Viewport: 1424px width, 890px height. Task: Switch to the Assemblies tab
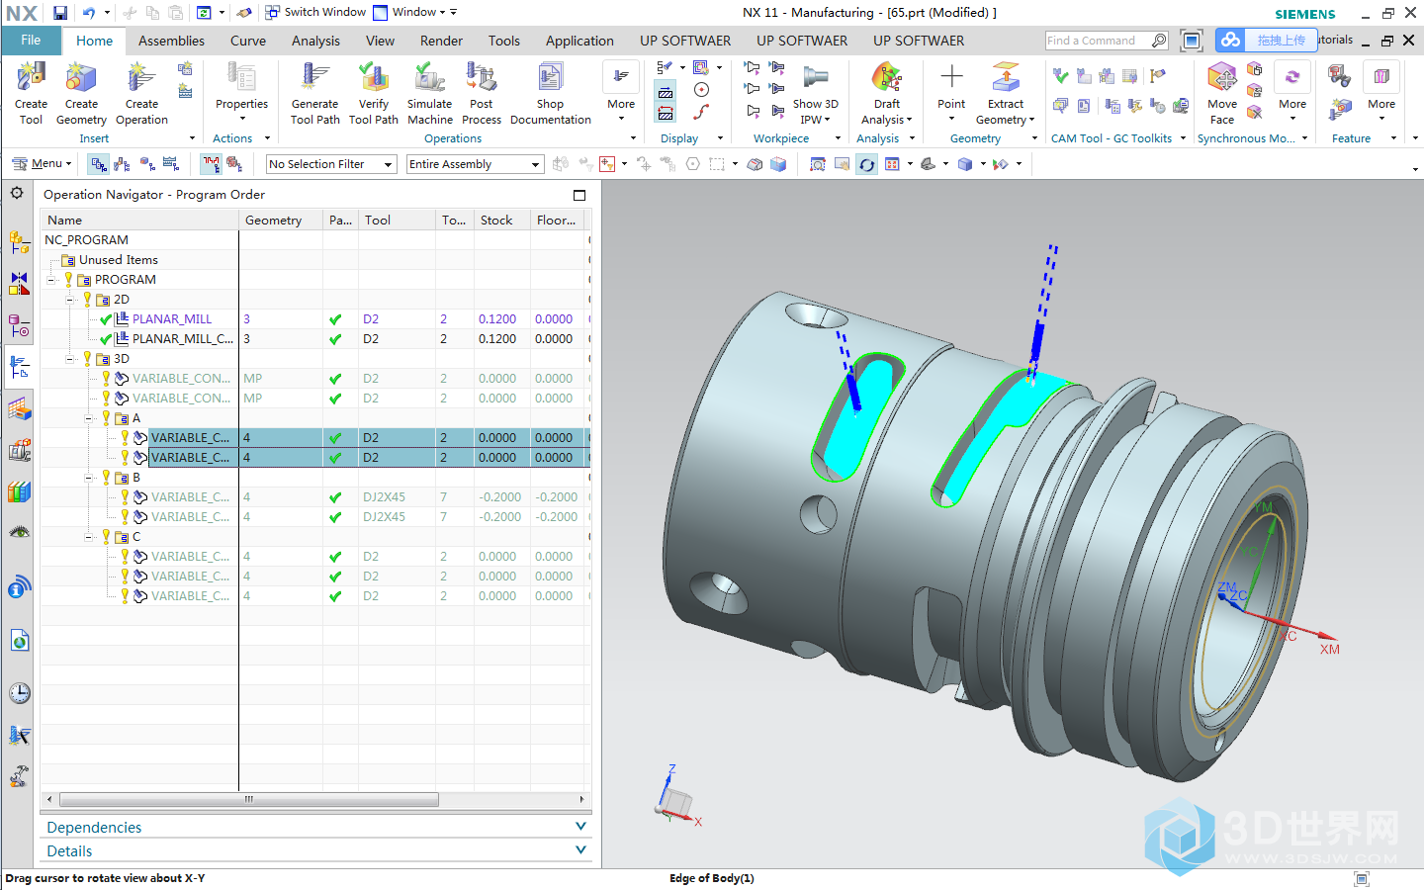(171, 41)
